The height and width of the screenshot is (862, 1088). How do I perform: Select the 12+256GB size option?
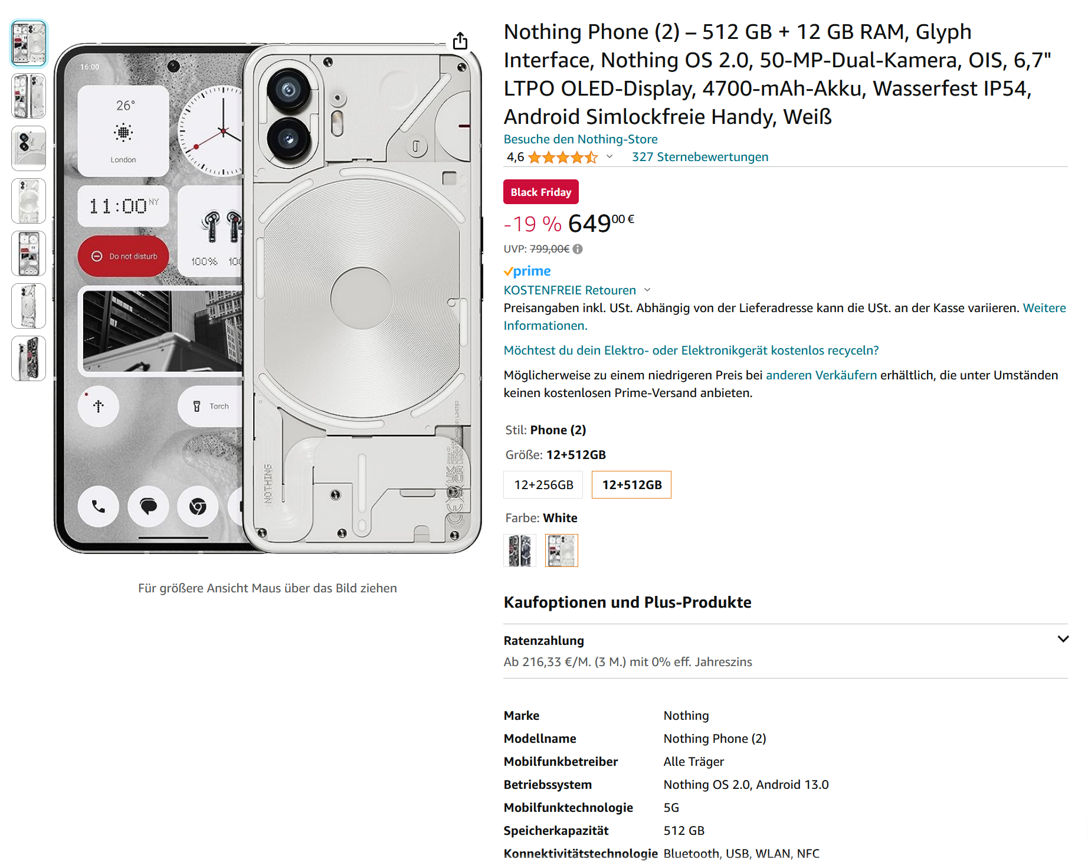coord(543,485)
